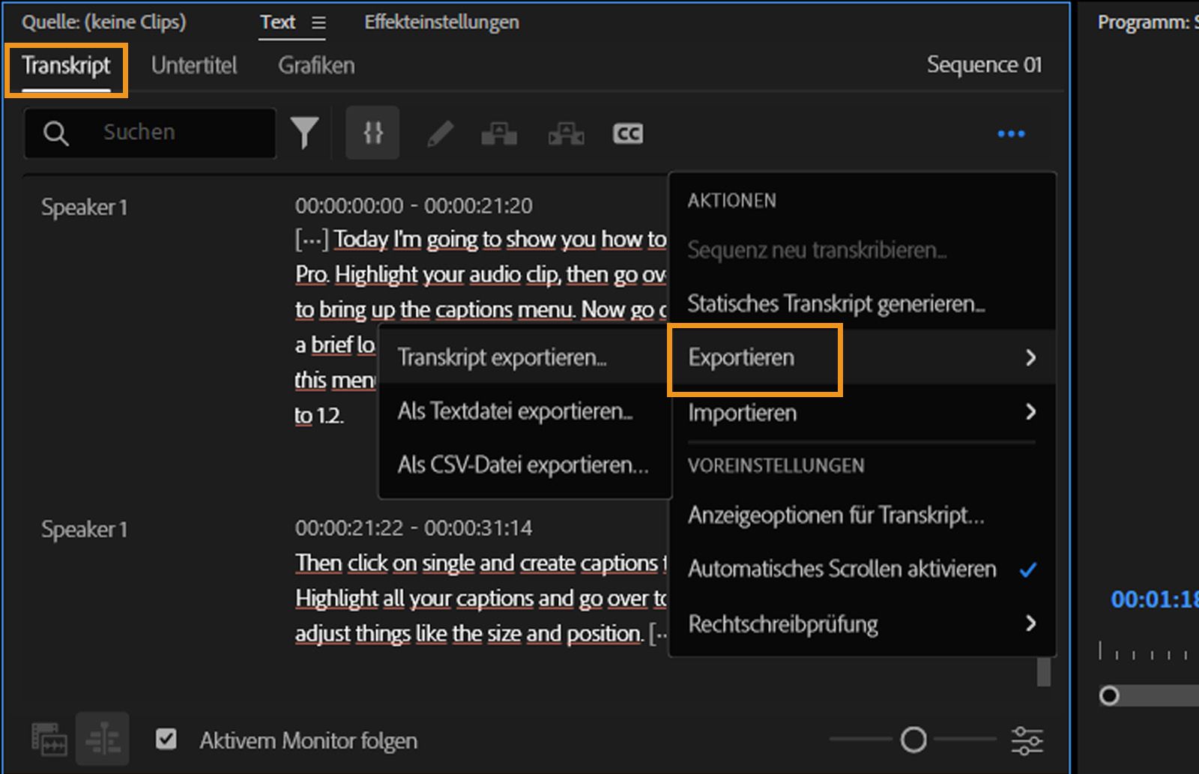The width and height of the screenshot is (1199, 774).
Task: Open the Effekteinstellungen tab
Action: point(441,22)
